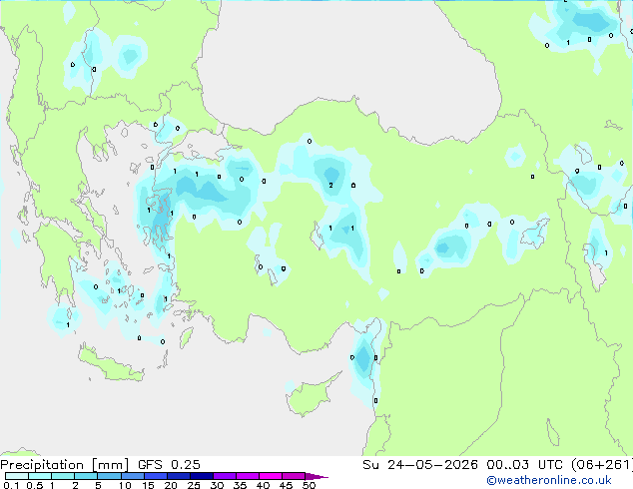Pick the 10–15 mm legend color swatch
Viewport: 633px width, 489px height.
[132, 476]
